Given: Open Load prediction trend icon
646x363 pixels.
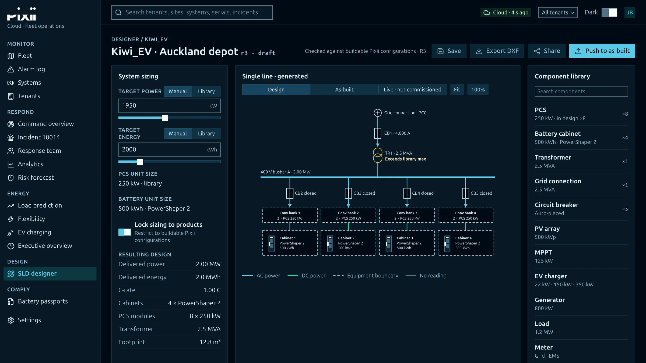Looking at the screenshot, I should [10, 205].
